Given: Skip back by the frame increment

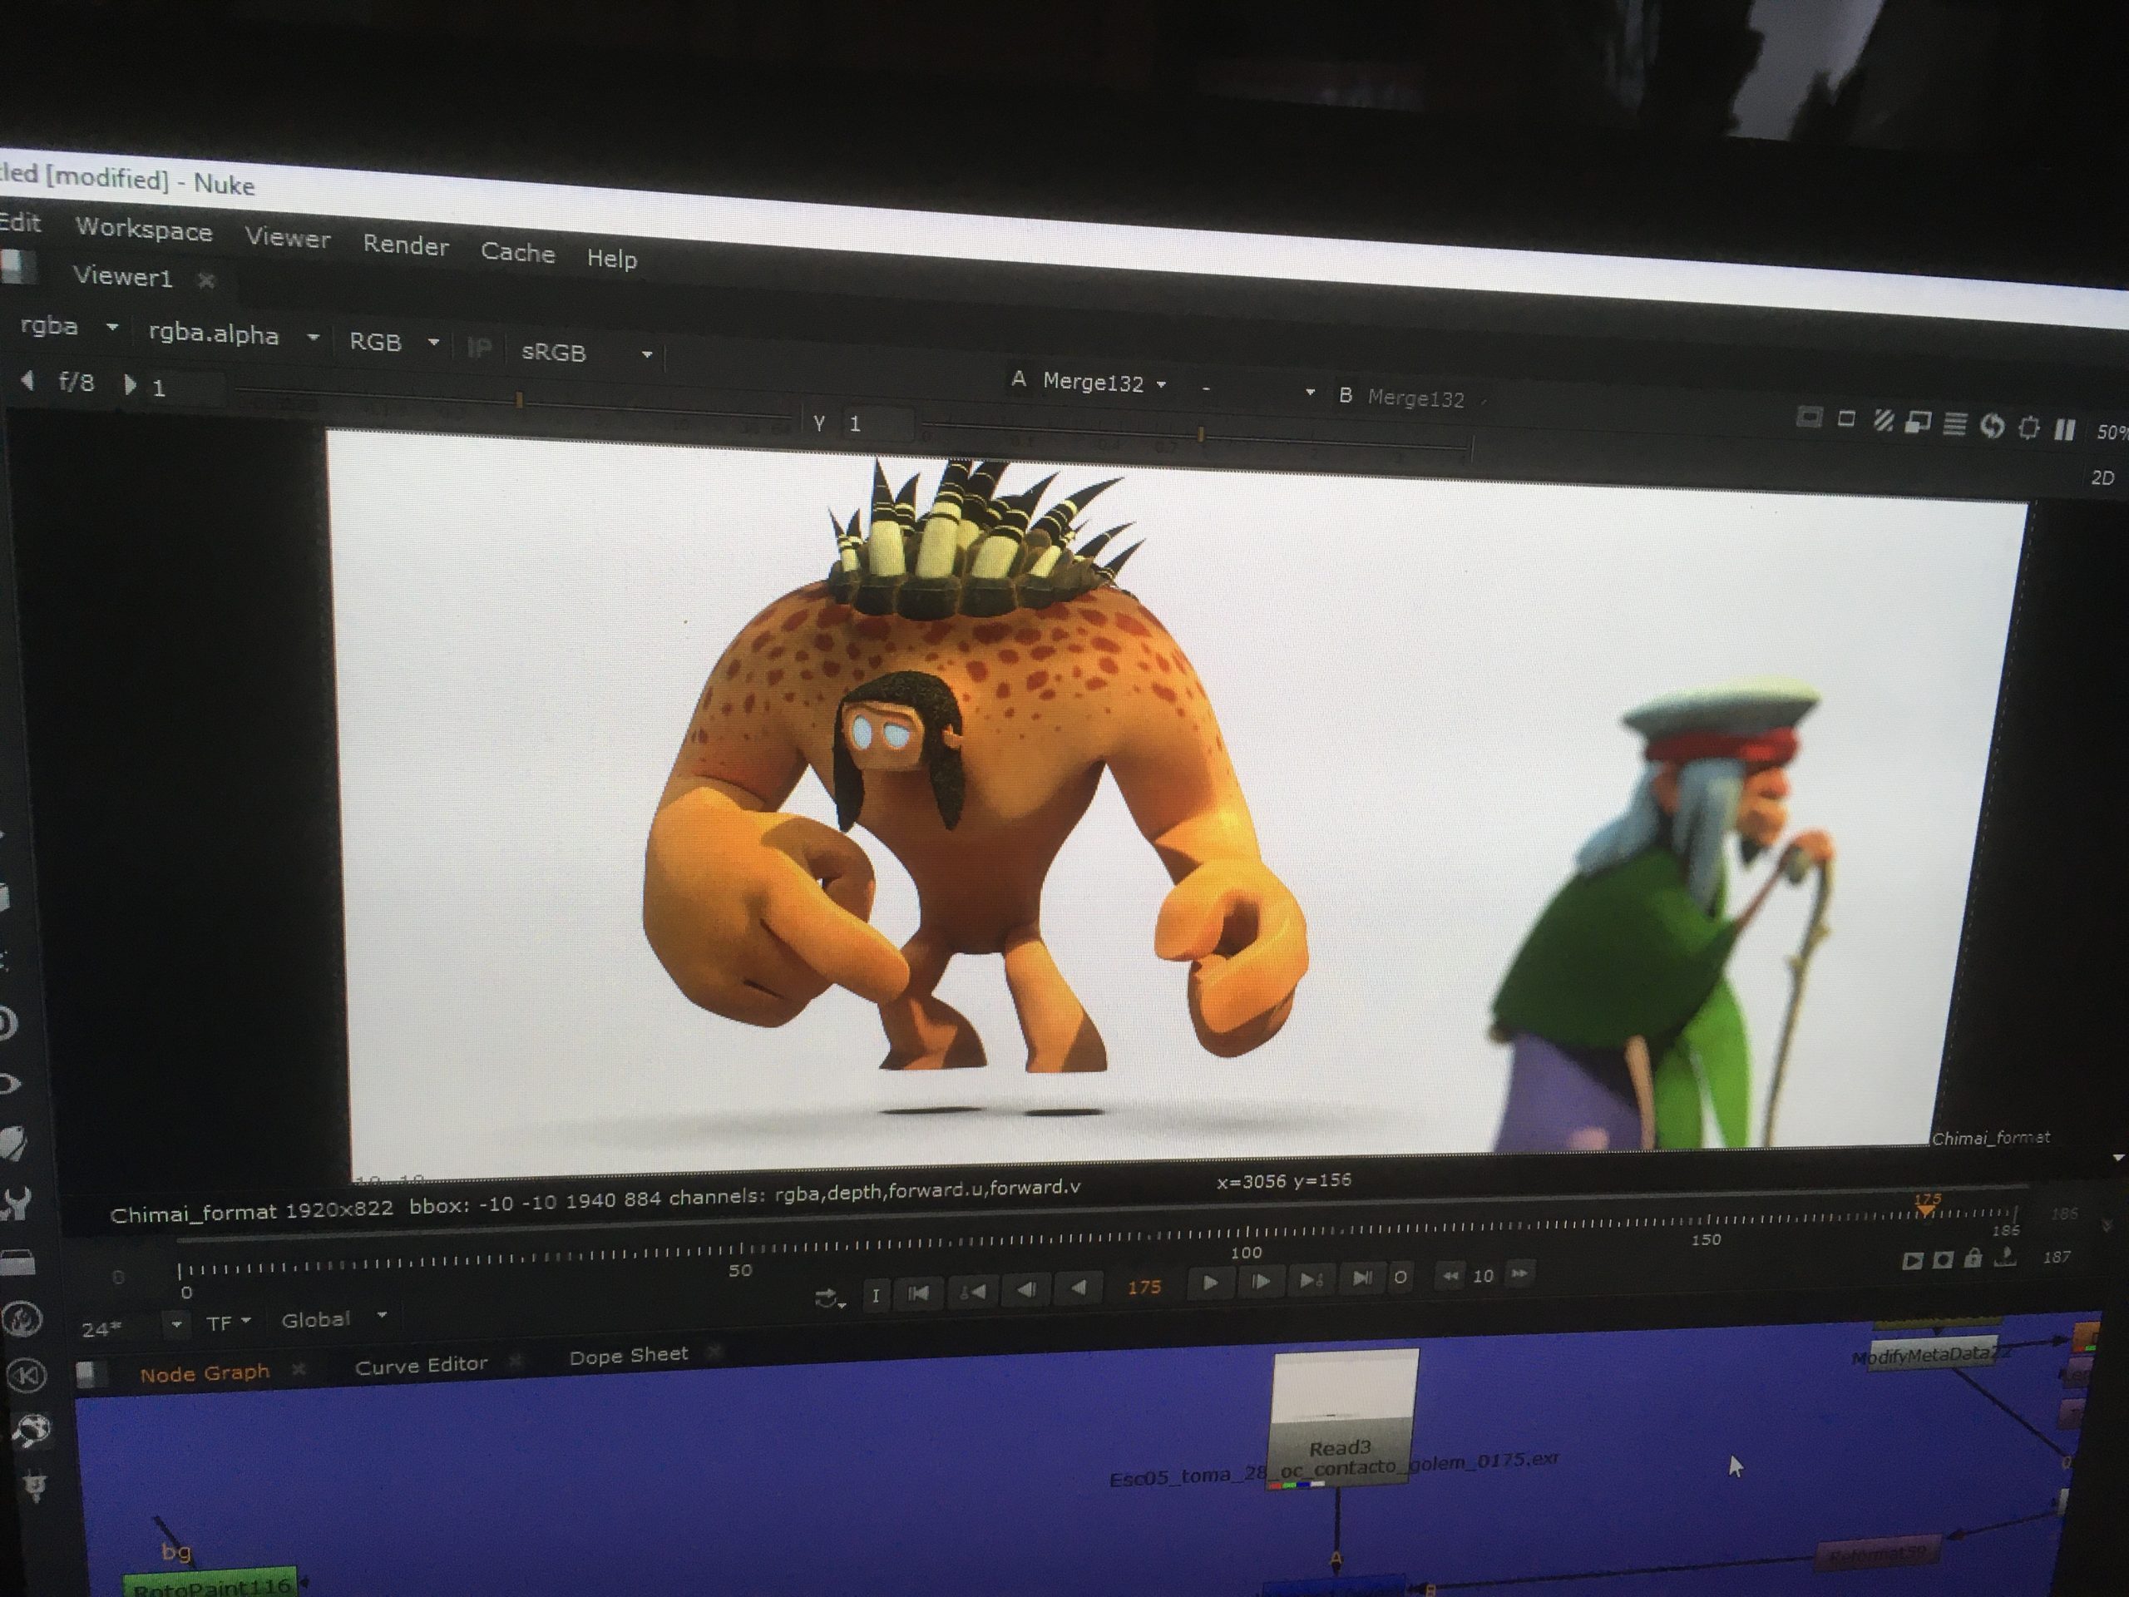Looking at the screenshot, I should point(1450,1277).
